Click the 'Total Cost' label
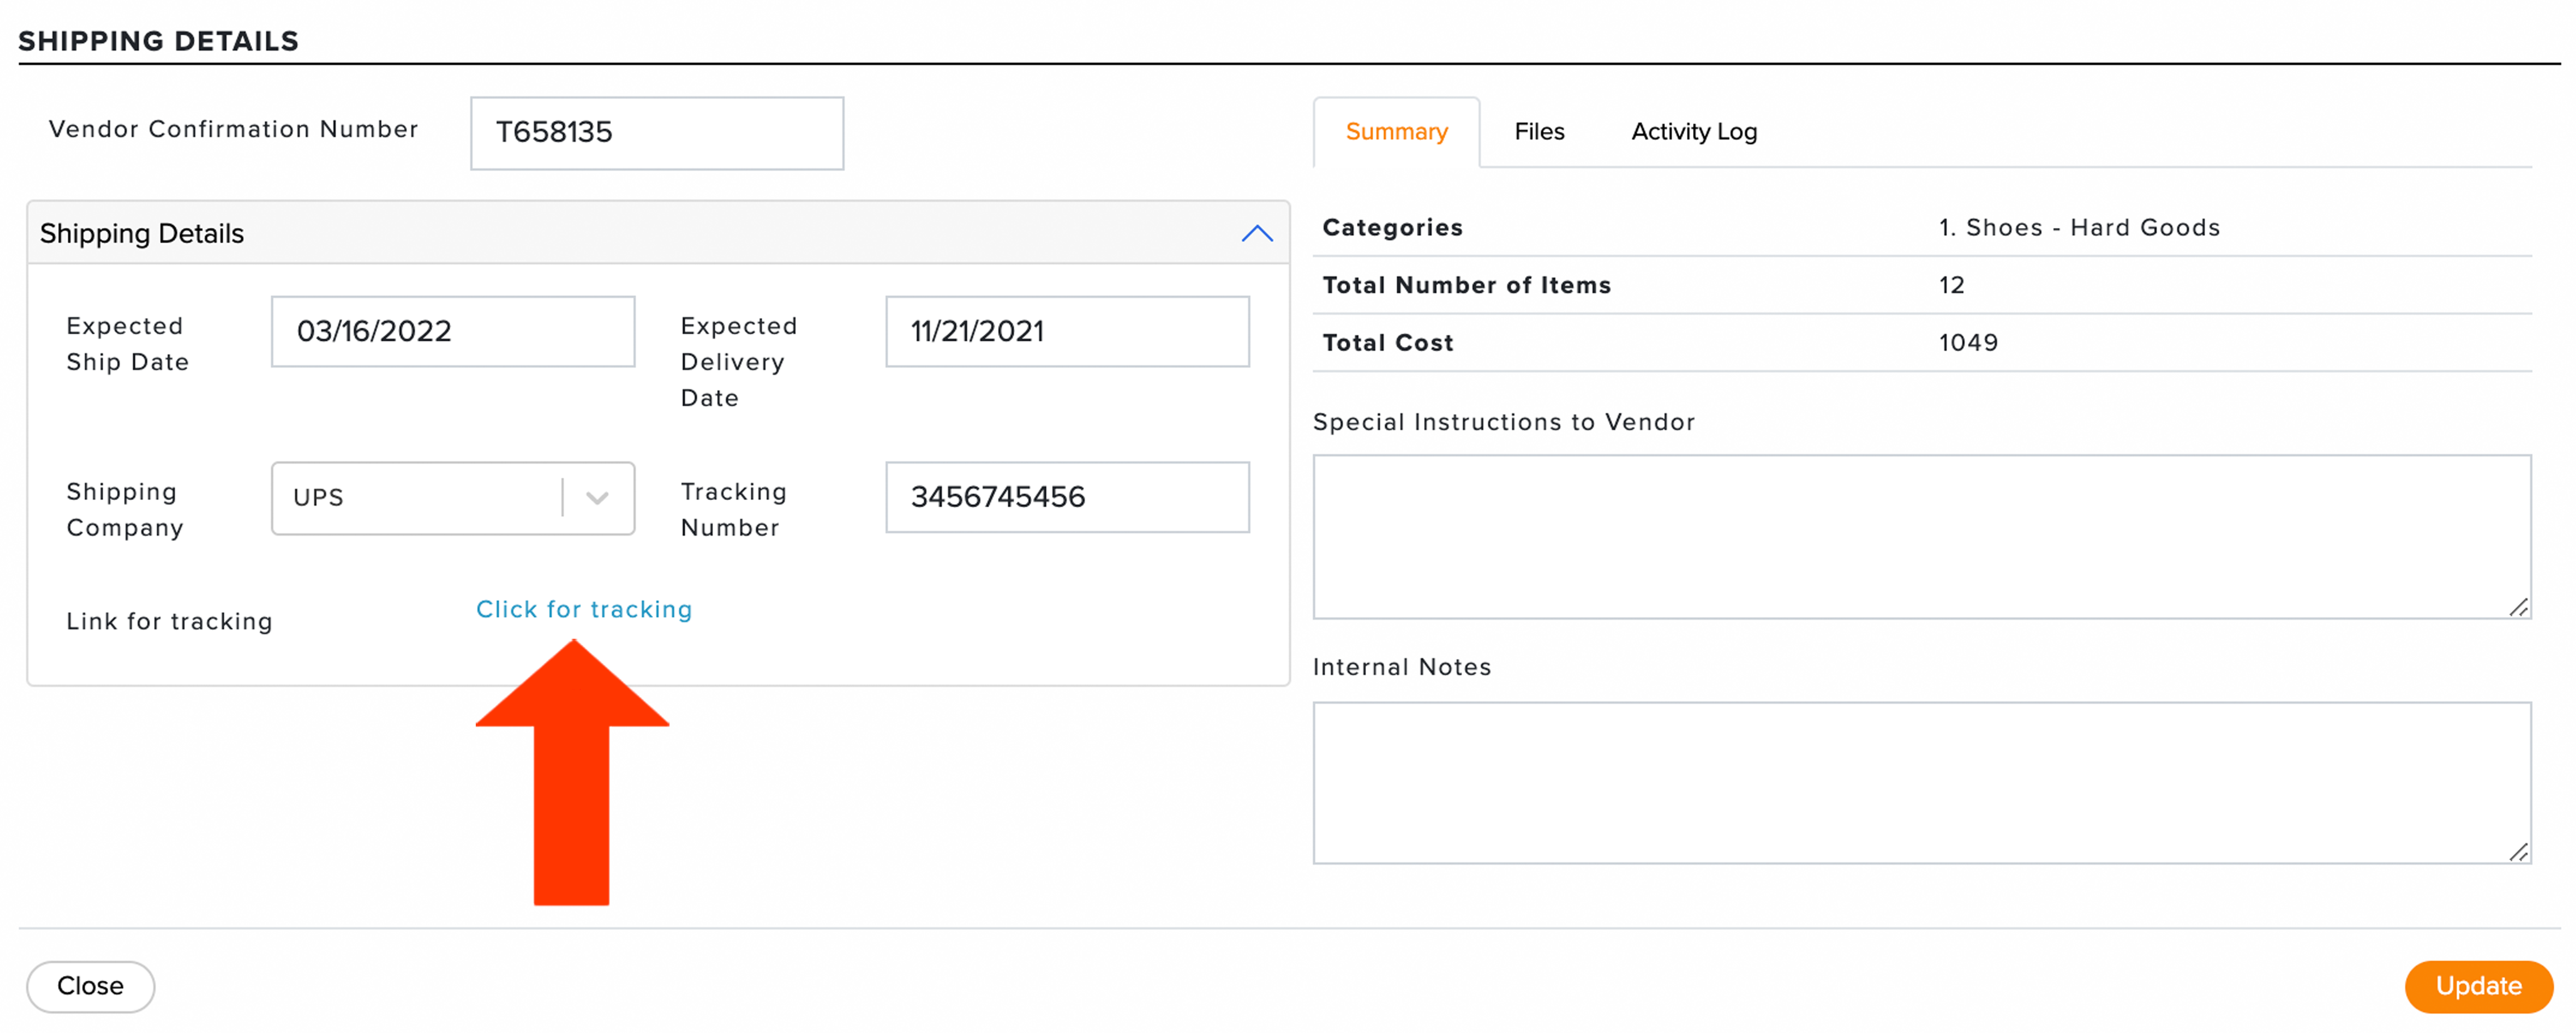Image resolution: width=2576 pixels, height=1033 pixels. (1388, 343)
